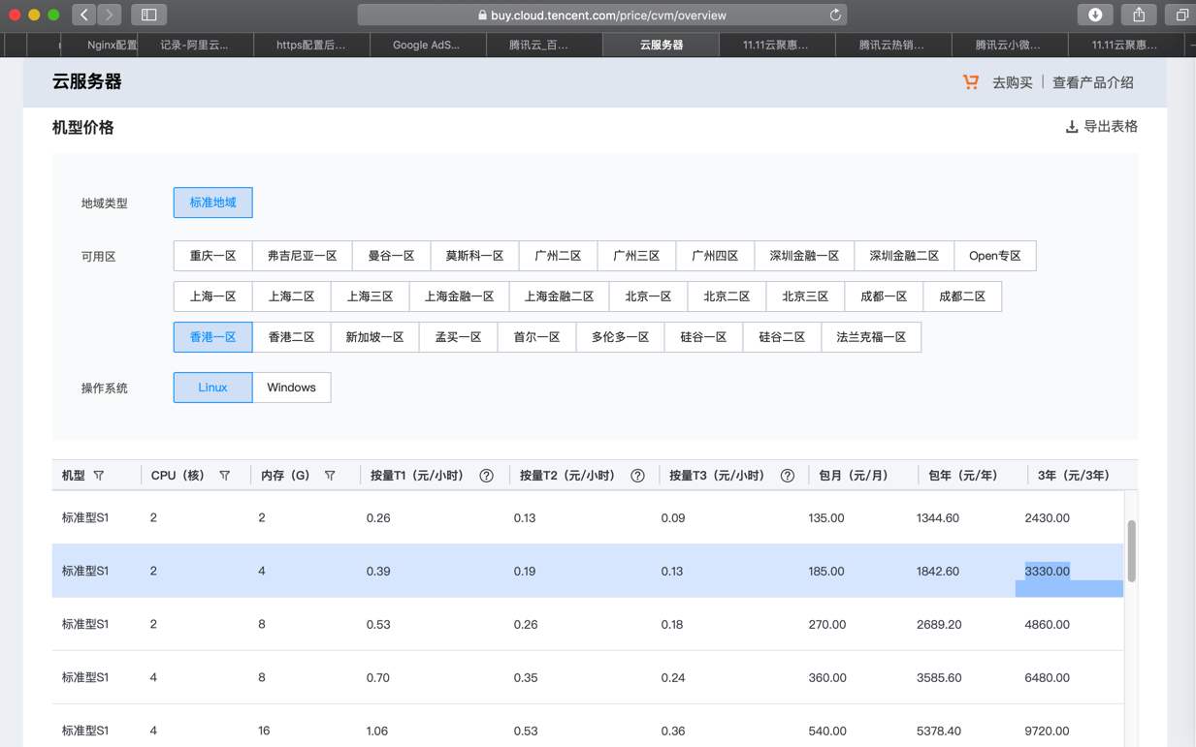Click 6480.00 three-year price cell

click(1047, 678)
